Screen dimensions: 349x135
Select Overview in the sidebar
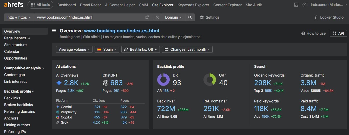click(25, 31)
